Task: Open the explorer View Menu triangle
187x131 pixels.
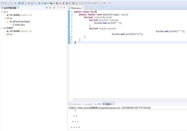Action: point(58,7)
